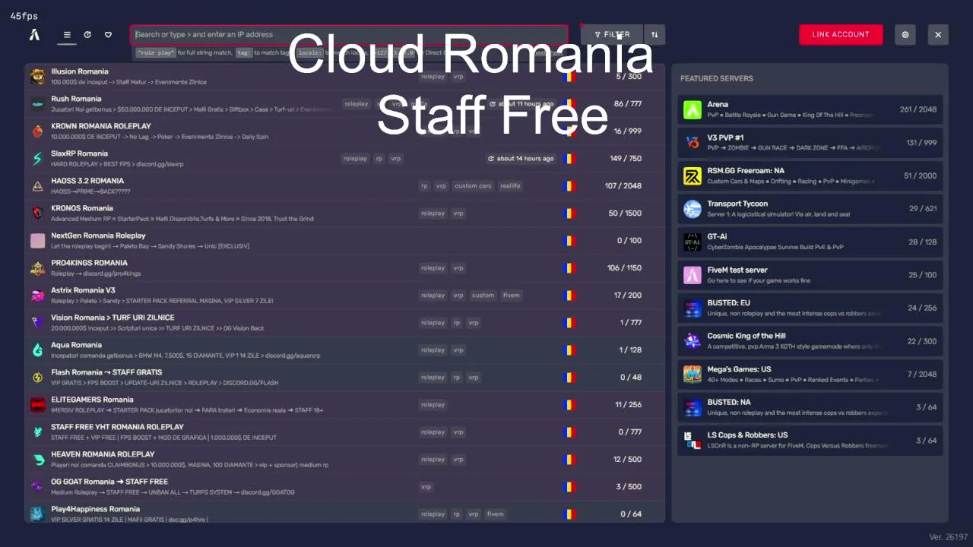973x547 pixels.
Task: Click the 149 / 750 player count
Action: click(x=625, y=159)
